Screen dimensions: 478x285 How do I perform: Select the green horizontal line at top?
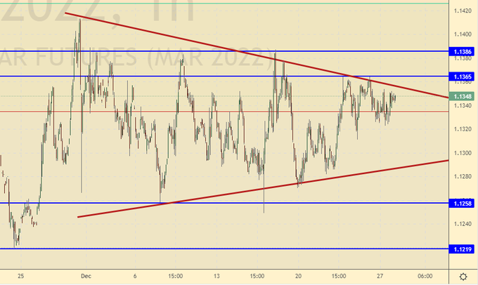pyautogui.click(x=211, y=4)
